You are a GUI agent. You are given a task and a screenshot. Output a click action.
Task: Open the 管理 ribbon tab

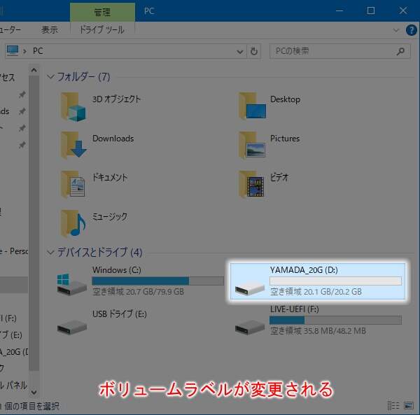tap(102, 12)
